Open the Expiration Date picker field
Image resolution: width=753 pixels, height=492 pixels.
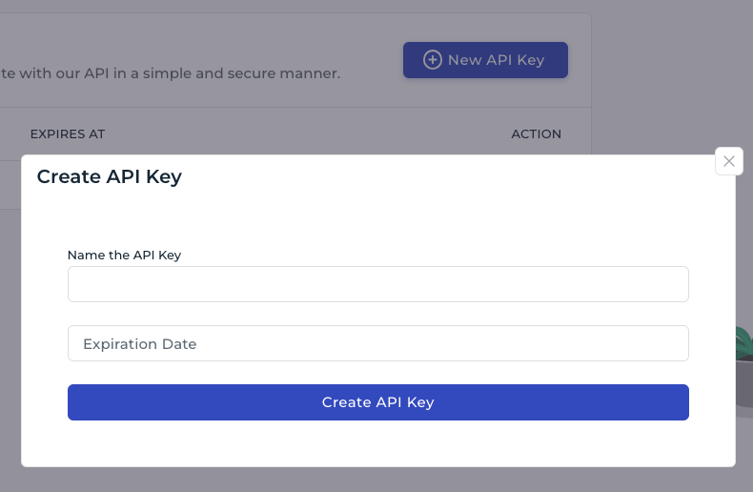[x=378, y=343]
